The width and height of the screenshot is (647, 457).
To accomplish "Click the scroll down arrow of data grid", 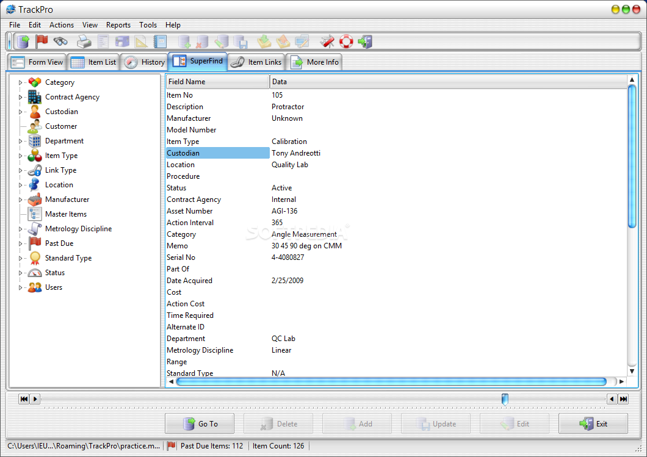I will (631, 371).
